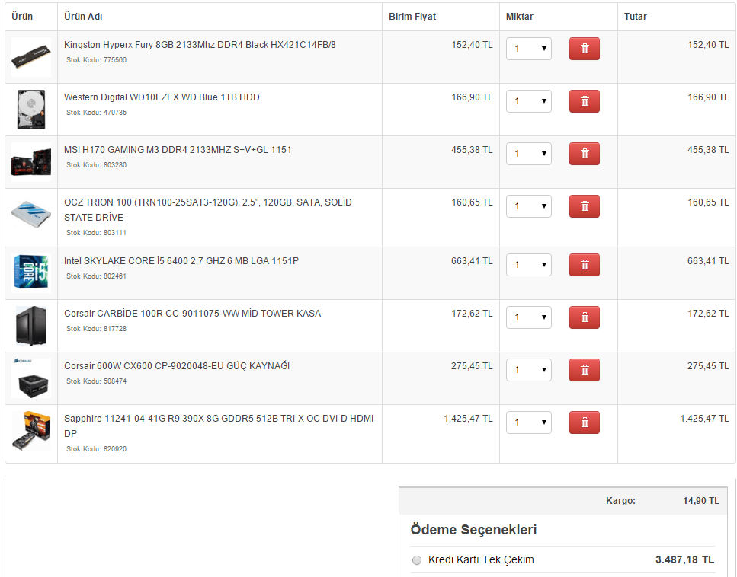Open quantity dropdown for Kingston HyperX RAM
Image resolution: width=737 pixels, height=577 pixels.
coord(529,49)
